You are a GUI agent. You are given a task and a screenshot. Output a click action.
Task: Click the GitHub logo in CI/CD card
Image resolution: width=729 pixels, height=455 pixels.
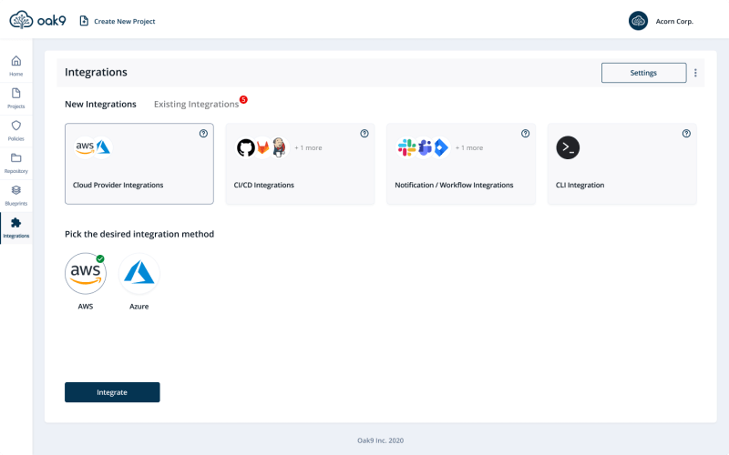[x=245, y=147]
